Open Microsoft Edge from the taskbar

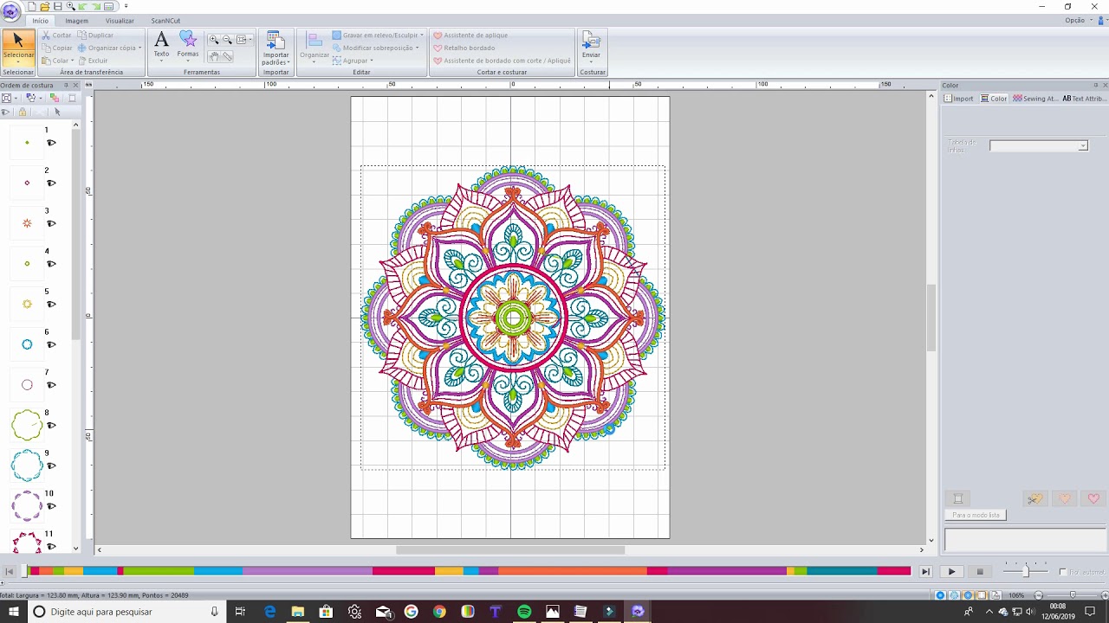coord(269,612)
